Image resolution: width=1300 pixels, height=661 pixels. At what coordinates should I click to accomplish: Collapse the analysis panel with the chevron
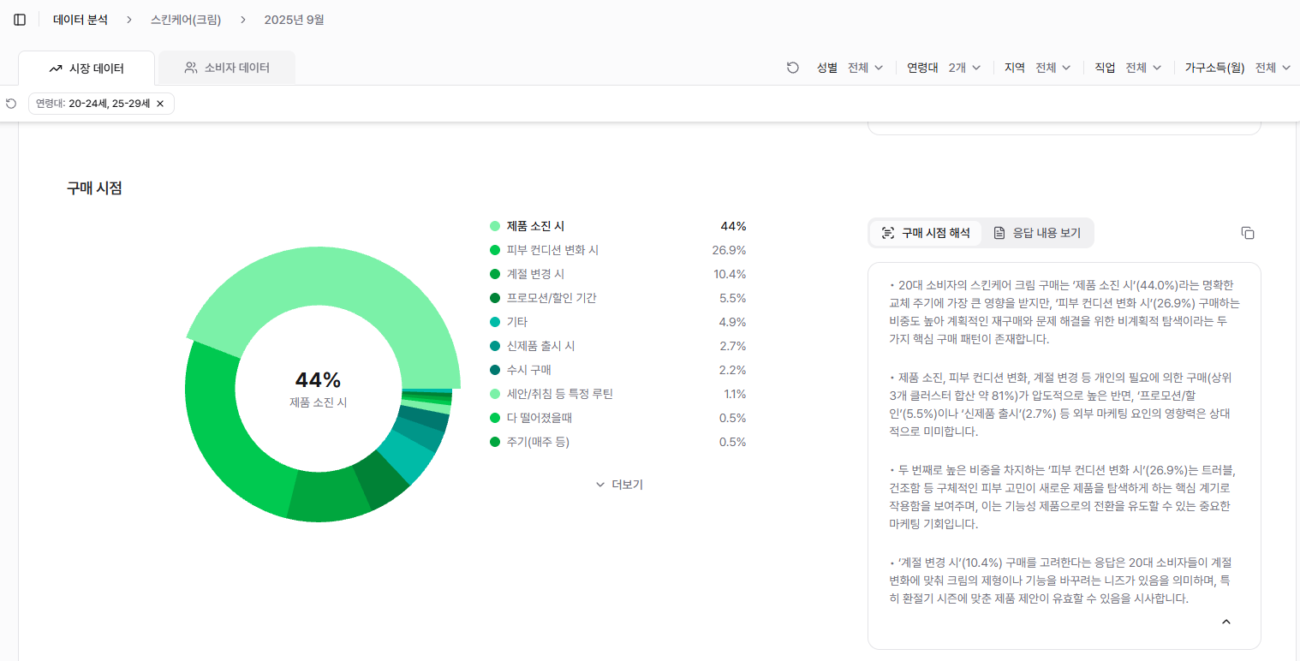click(1225, 621)
